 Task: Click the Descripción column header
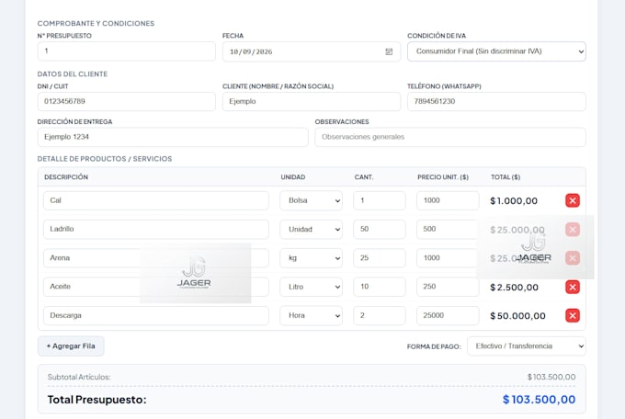[66, 177]
